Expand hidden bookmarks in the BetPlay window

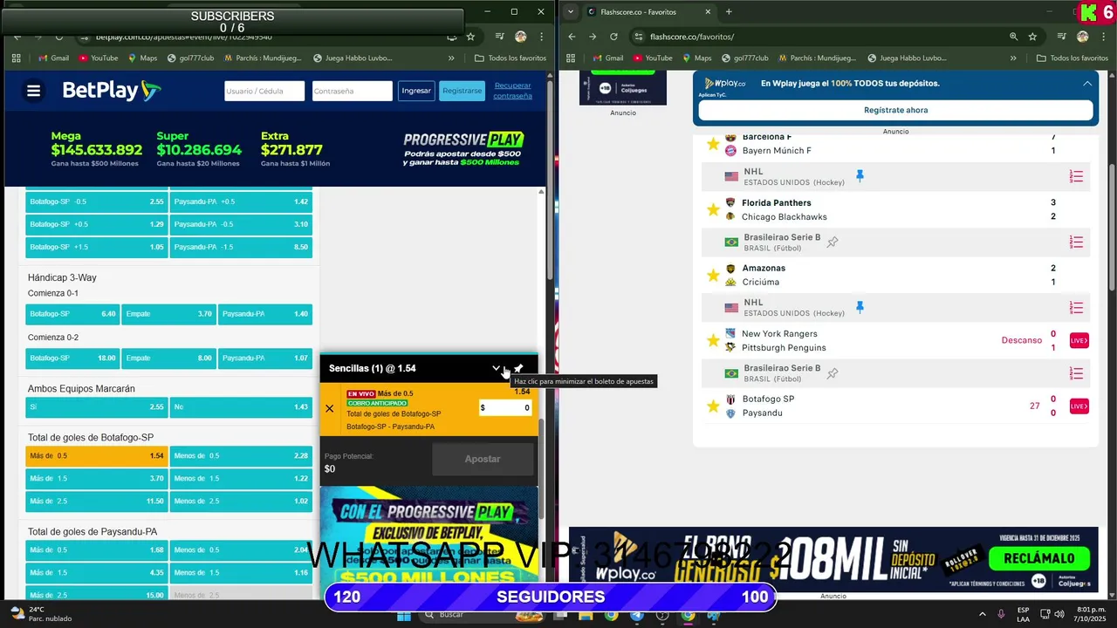[x=451, y=58]
